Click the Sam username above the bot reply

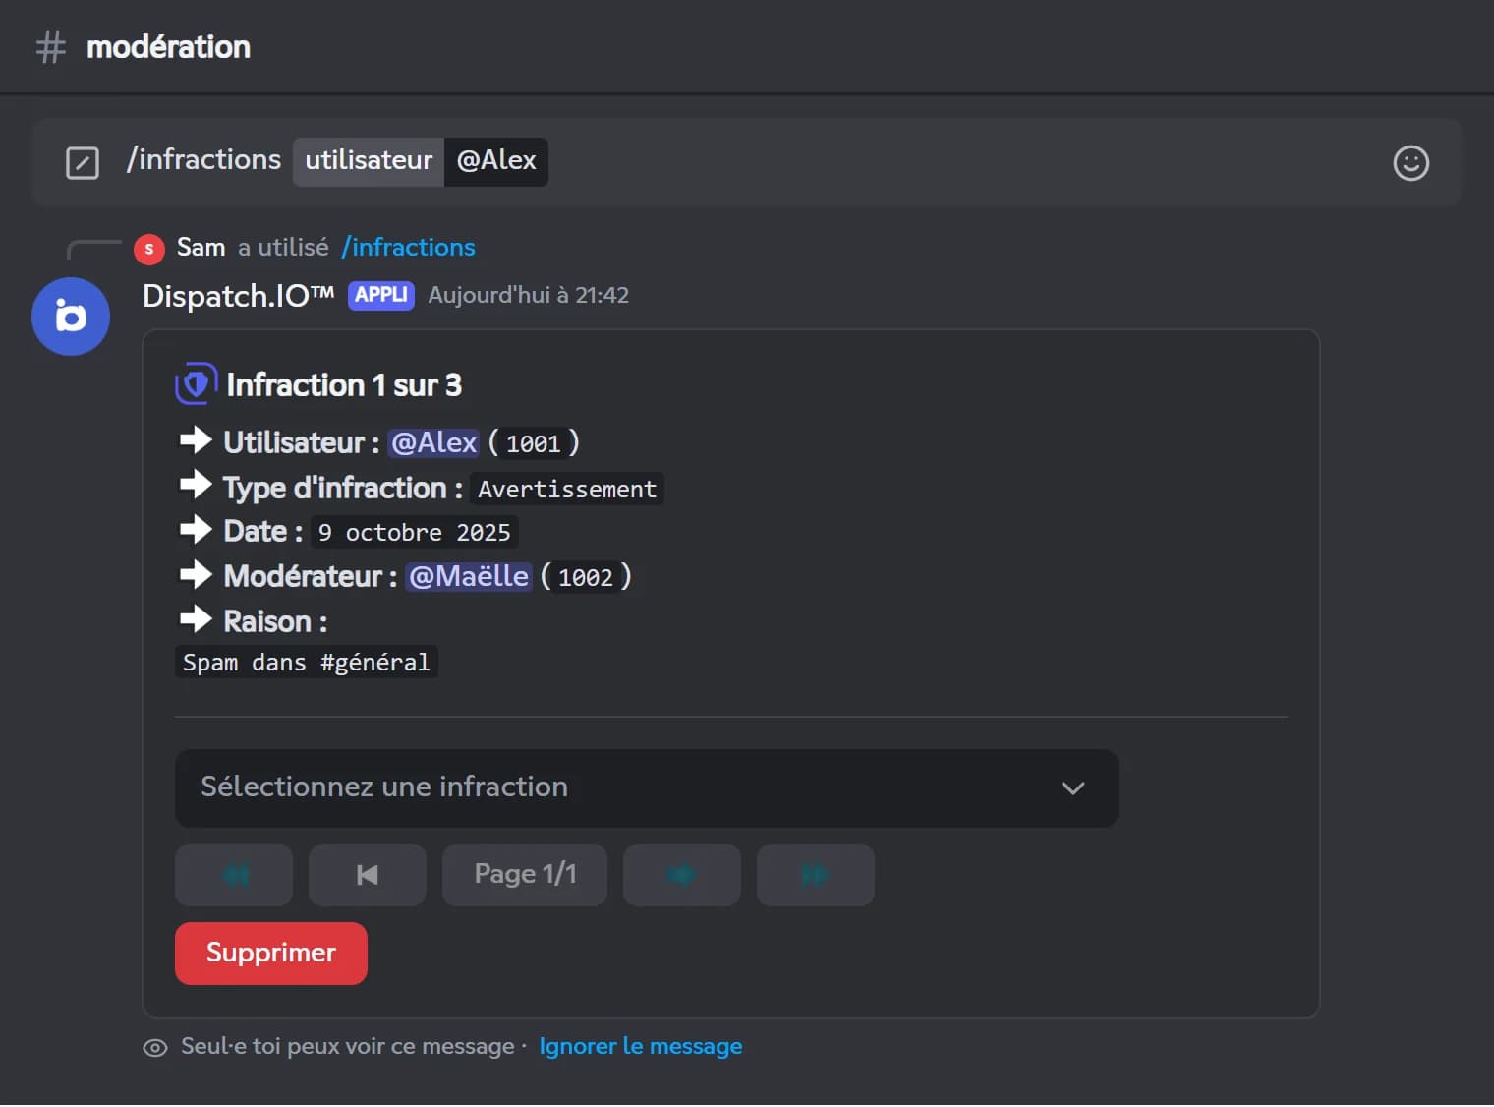pyautogui.click(x=201, y=248)
